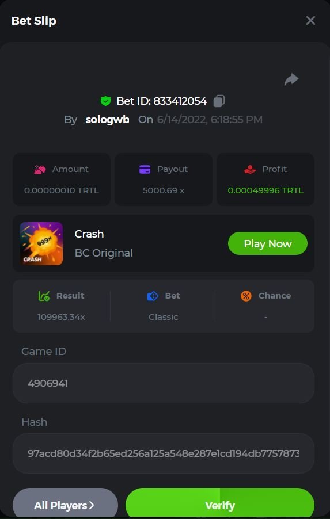Click the green verified shield icon
The image size is (330, 519).
point(105,101)
